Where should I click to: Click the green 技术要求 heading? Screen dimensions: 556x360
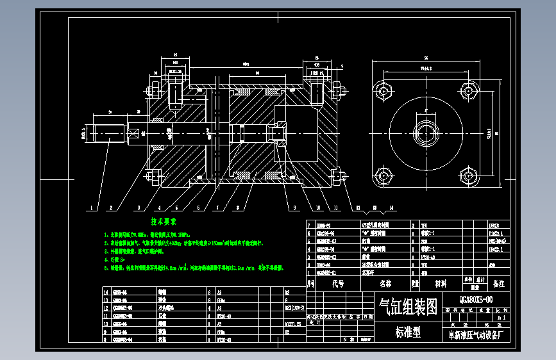click(x=164, y=222)
